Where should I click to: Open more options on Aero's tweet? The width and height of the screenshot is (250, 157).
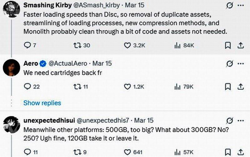coord(241,64)
